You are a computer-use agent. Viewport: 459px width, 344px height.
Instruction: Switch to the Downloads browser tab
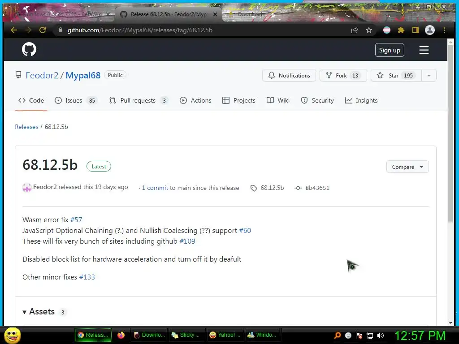click(x=251, y=14)
